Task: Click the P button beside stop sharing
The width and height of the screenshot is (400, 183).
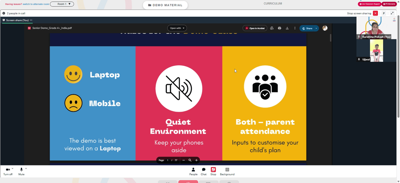Action: 384,13
